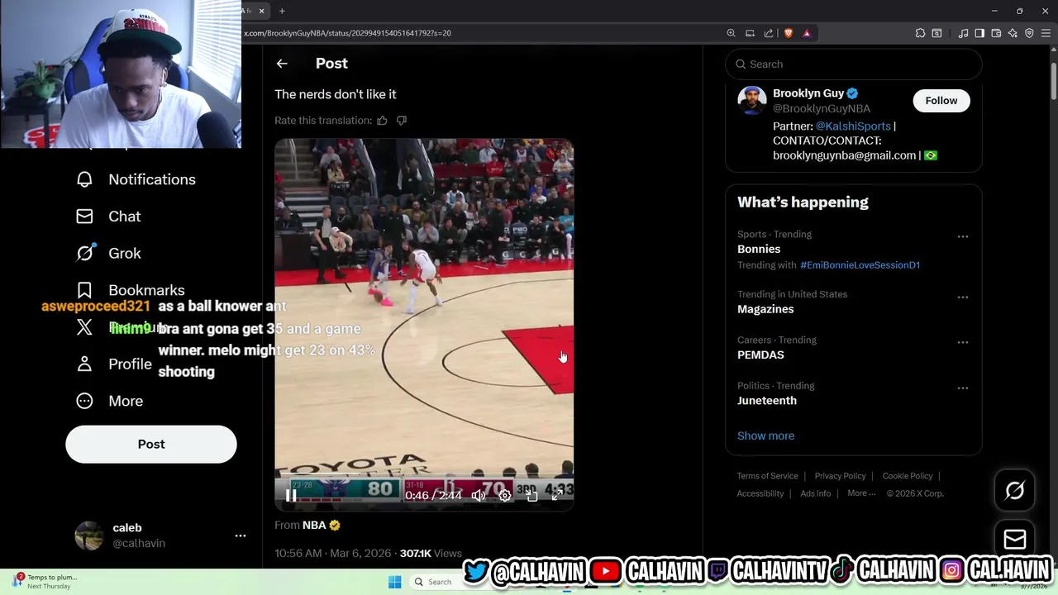Toggle the browser sidebar panel icon
The image size is (1058, 595).
pos(979,33)
